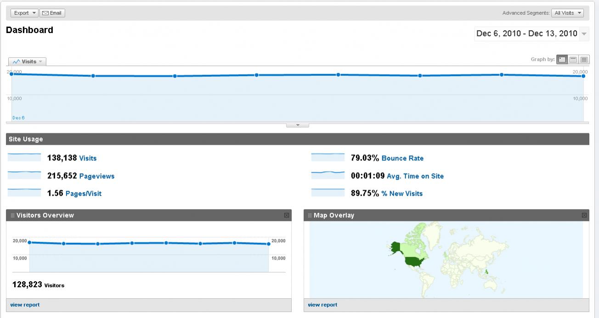Image resolution: width=599 pixels, height=318 pixels.
Task: Click the Dec 6 - Dec 13 date range
Action: [x=526, y=34]
